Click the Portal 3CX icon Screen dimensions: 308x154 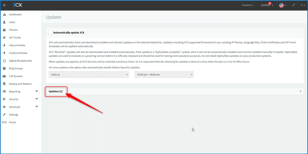(4, 122)
